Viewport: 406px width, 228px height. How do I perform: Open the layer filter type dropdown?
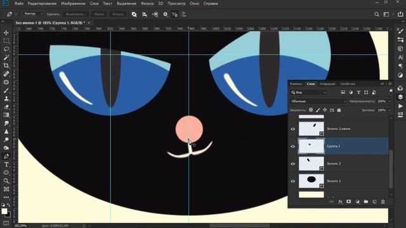(x=309, y=92)
